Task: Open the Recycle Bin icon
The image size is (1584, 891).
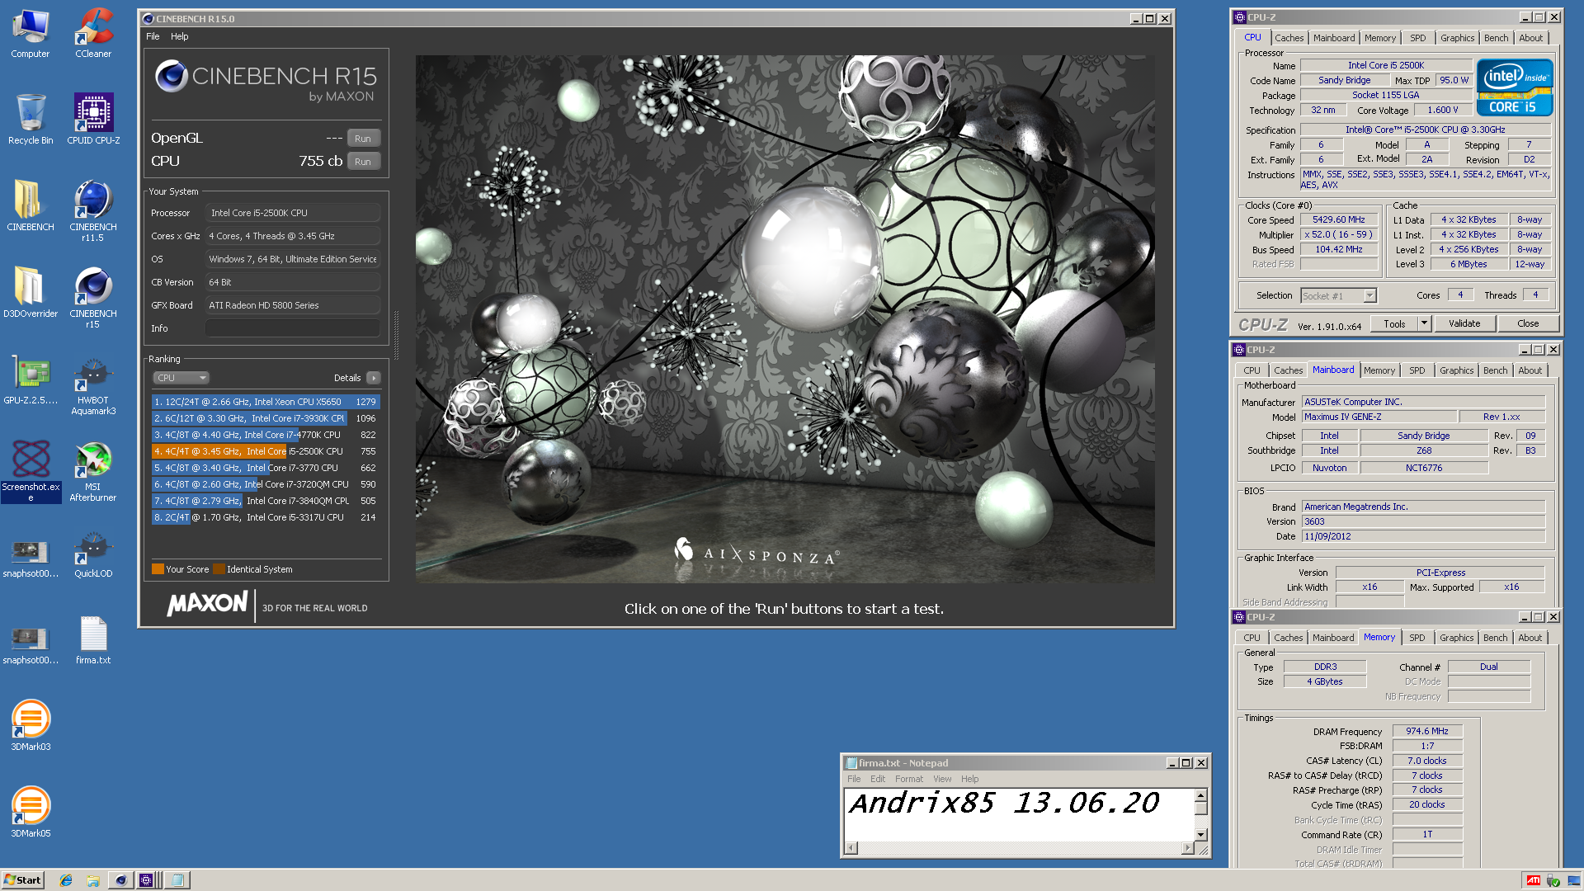Action: coord(31,120)
